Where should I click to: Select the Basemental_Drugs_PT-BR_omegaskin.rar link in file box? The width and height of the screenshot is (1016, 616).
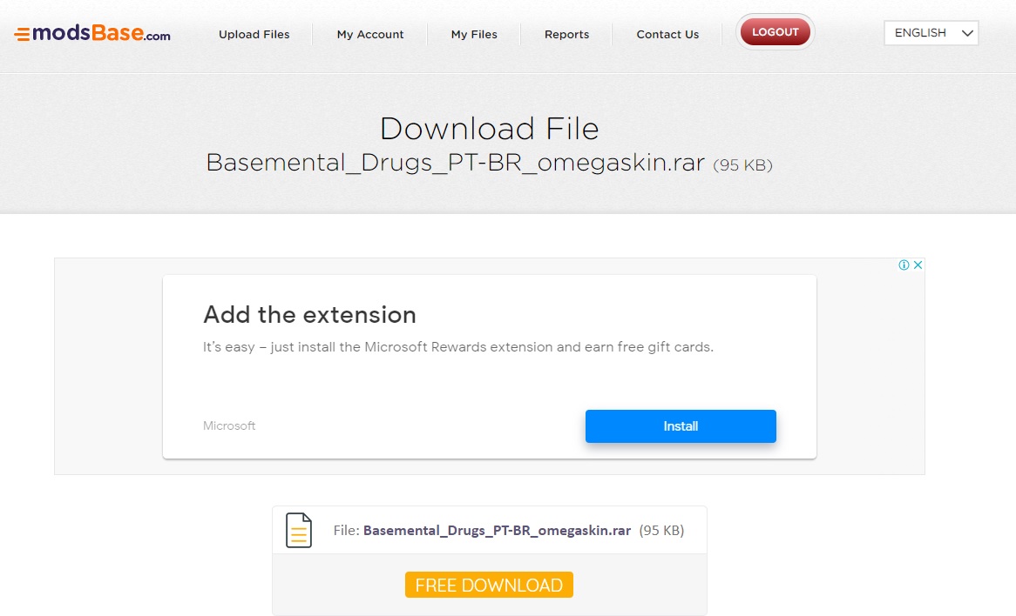pos(497,531)
